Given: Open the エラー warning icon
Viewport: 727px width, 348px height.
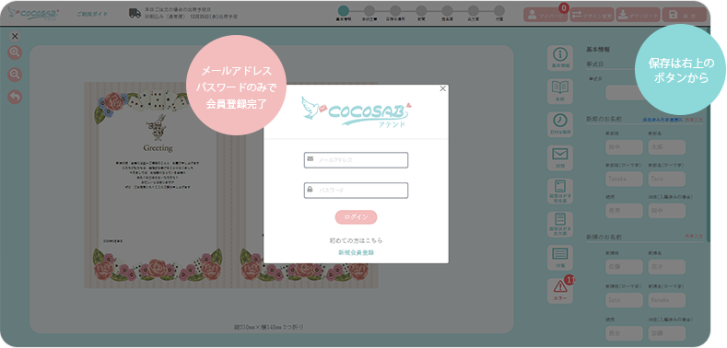Looking at the screenshot, I should (x=560, y=291).
